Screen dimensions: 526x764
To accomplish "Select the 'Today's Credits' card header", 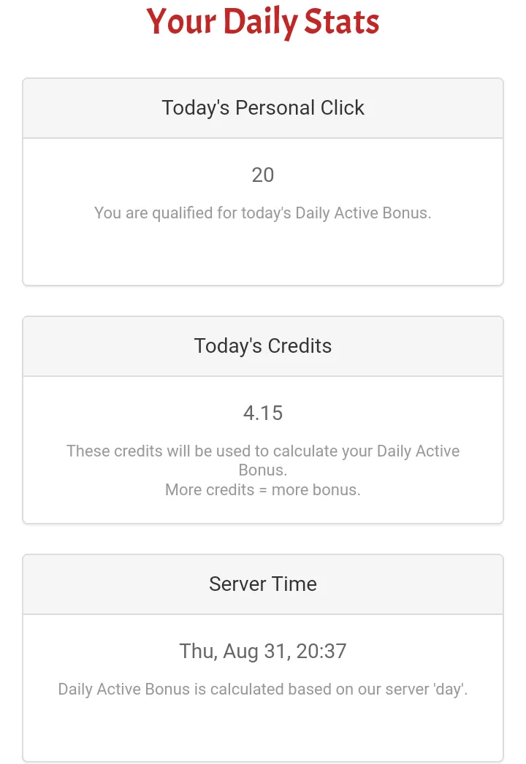I will pyautogui.click(x=263, y=346).
